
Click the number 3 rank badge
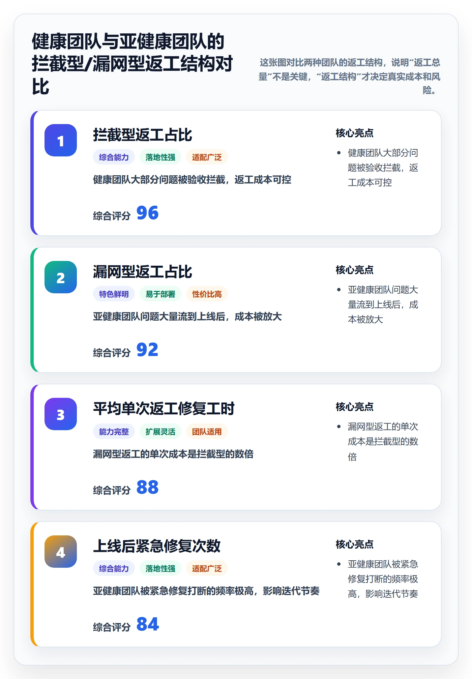[x=61, y=414]
